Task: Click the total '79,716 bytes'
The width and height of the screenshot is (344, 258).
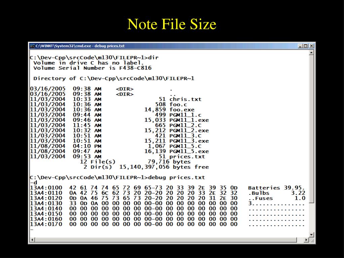Action: click(169, 162)
